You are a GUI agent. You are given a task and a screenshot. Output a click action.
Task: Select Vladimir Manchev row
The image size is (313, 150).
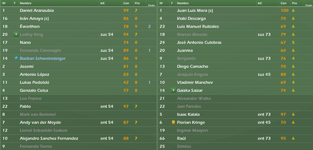point(235,82)
